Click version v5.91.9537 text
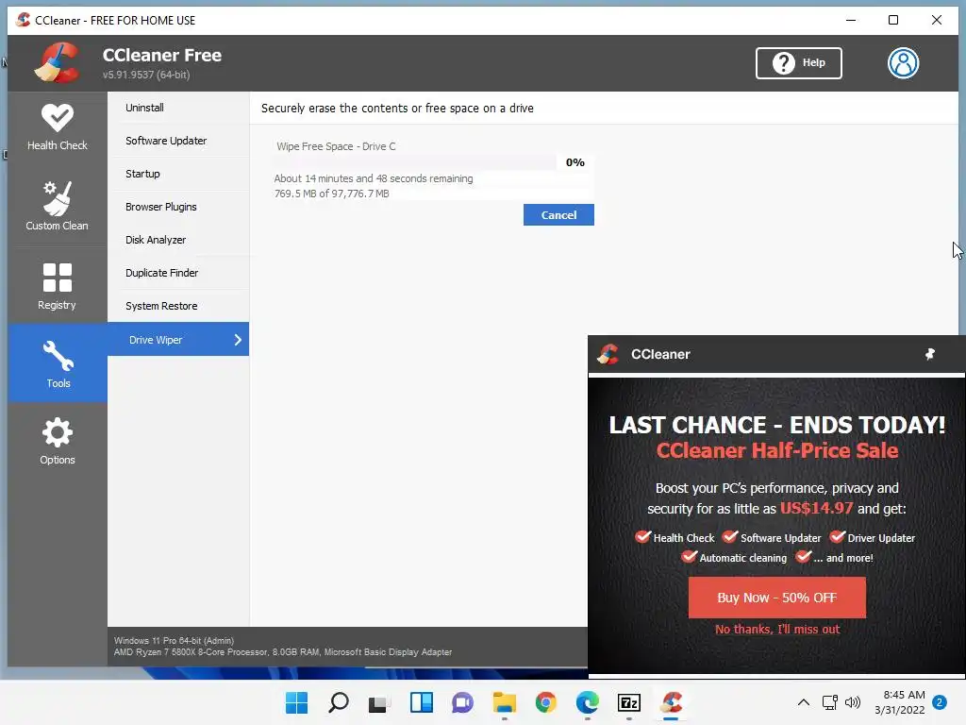 (146, 75)
